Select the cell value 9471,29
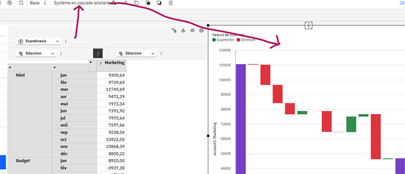This screenshot has width=405, height=174. click(112, 97)
